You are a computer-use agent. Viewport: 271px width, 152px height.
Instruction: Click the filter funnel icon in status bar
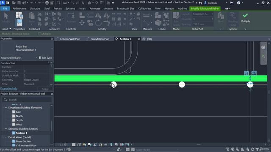pyautogui.click(x=257, y=149)
